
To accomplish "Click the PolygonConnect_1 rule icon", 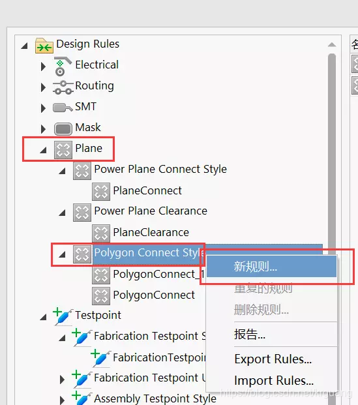I will [101, 275].
